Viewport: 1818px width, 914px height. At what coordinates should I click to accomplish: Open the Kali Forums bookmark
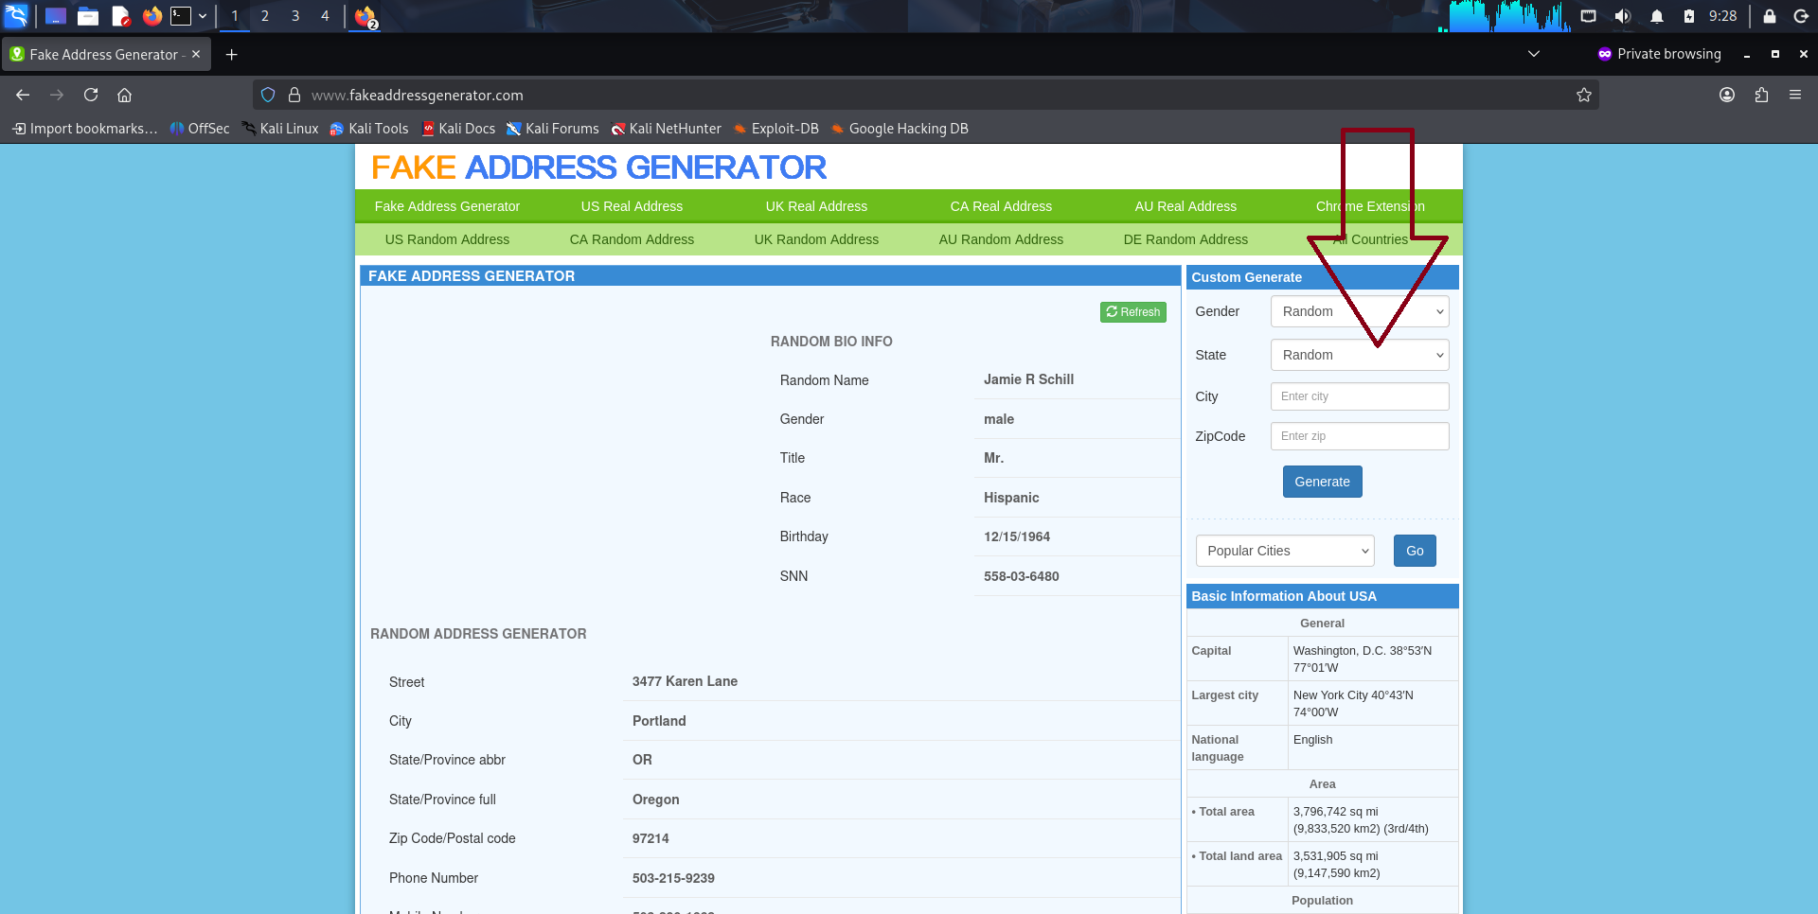553,129
